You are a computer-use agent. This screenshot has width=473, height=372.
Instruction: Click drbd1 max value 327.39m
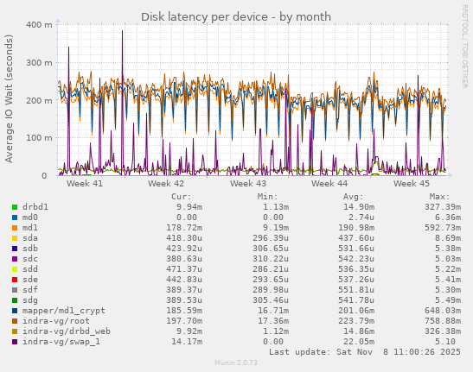click(443, 207)
